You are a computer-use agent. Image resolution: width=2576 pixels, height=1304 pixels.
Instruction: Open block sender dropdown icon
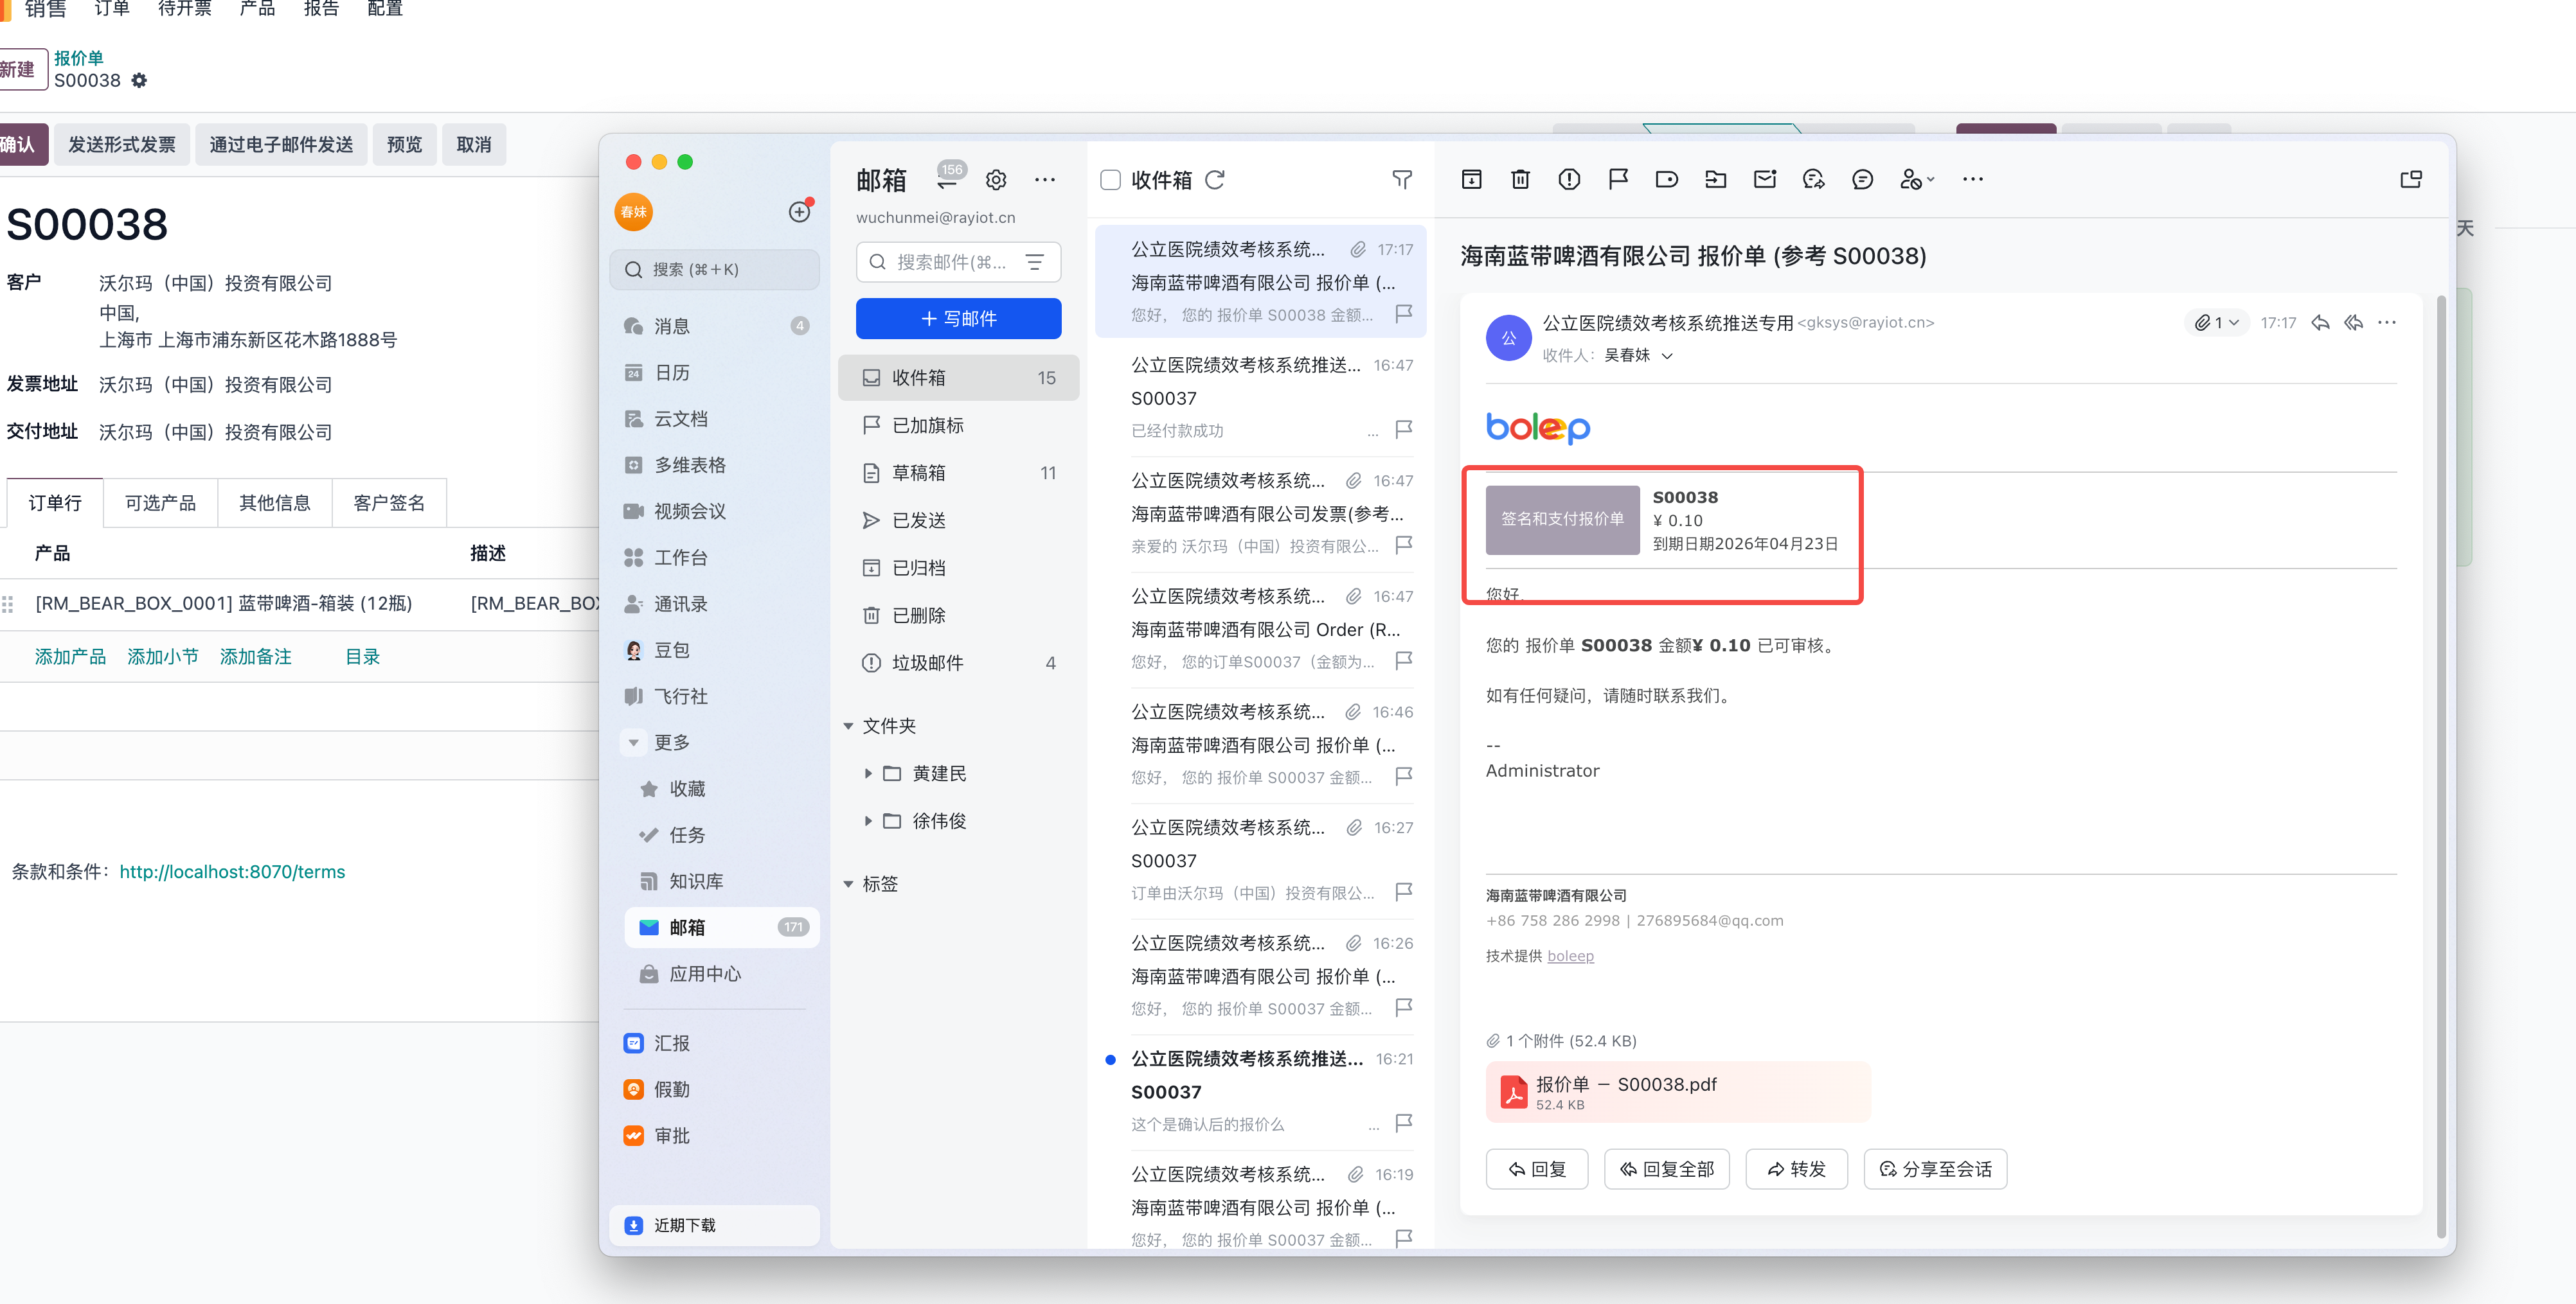click(x=1917, y=180)
